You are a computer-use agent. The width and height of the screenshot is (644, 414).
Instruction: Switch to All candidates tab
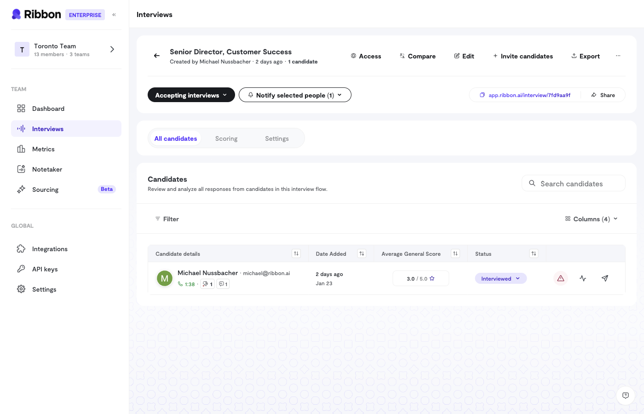(x=176, y=138)
